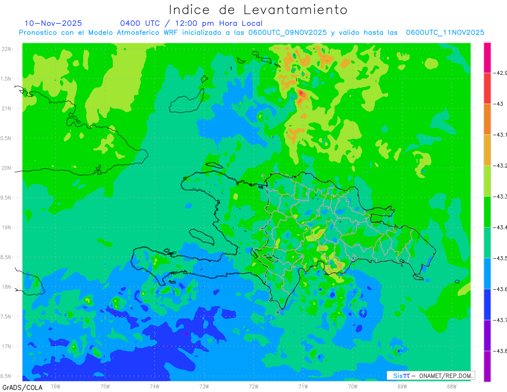This screenshot has height=392, width=507.
Task: Click the "ONAMET/REP.DOM." source box
Action: click(x=430, y=376)
